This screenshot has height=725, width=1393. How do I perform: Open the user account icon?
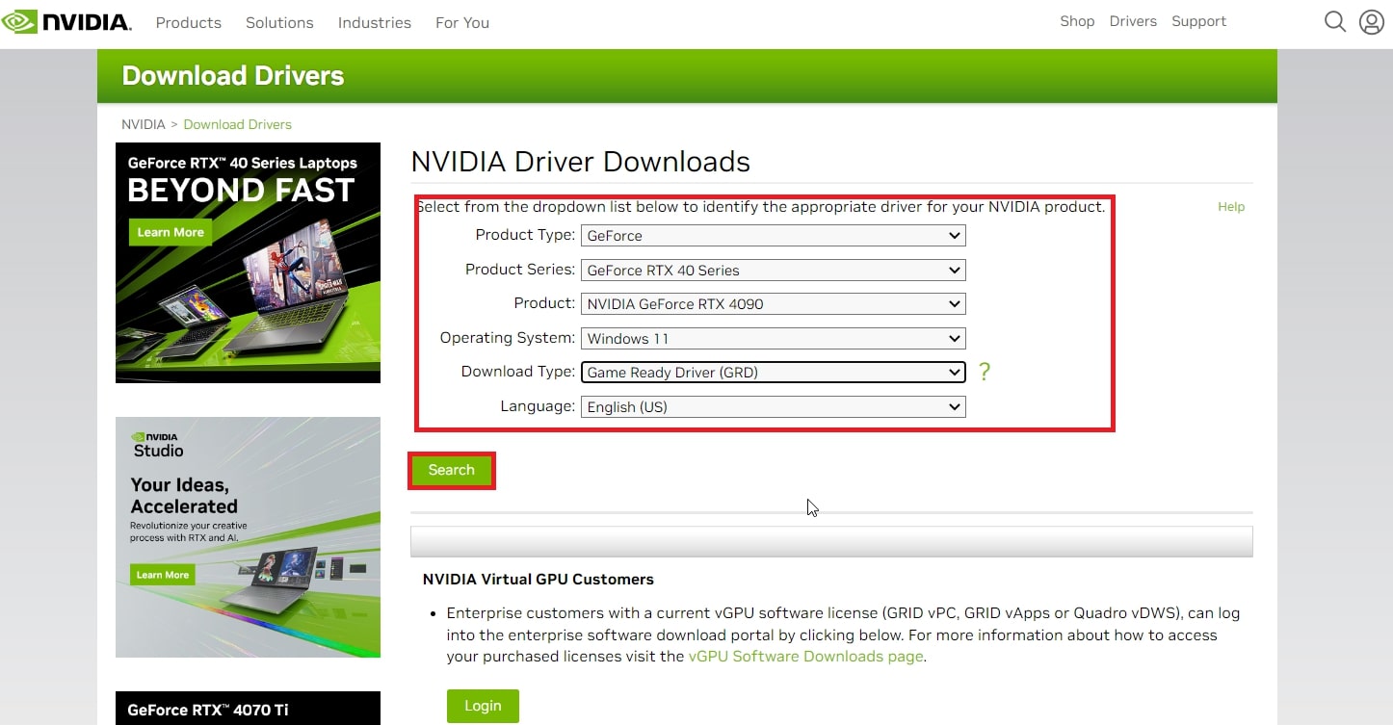click(x=1371, y=21)
